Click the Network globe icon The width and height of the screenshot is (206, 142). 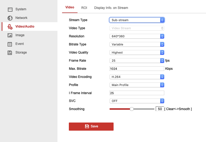10,18
